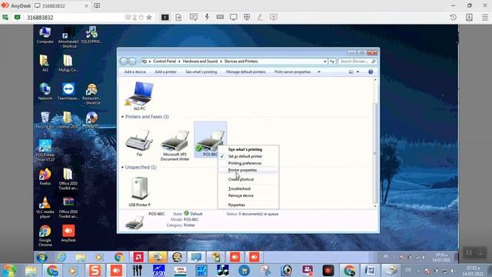Collapse the Printers and Faxes group
This screenshot has height=277, width=492.
(x=122, y=117)
